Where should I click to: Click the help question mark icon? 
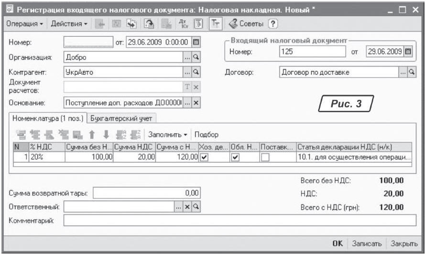273,23
